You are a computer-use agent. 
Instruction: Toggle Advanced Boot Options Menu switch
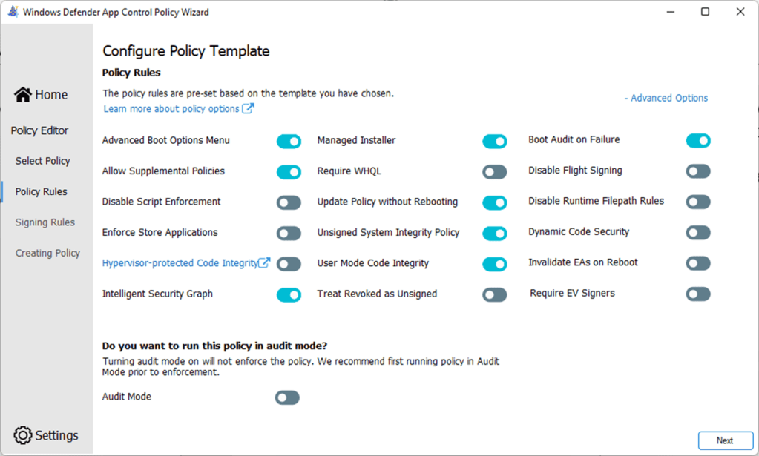click(x=289, y=141)
